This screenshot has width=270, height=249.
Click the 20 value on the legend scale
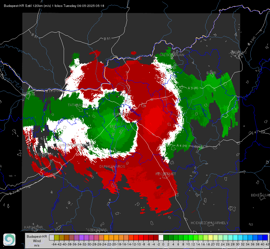tap(213, 244)
